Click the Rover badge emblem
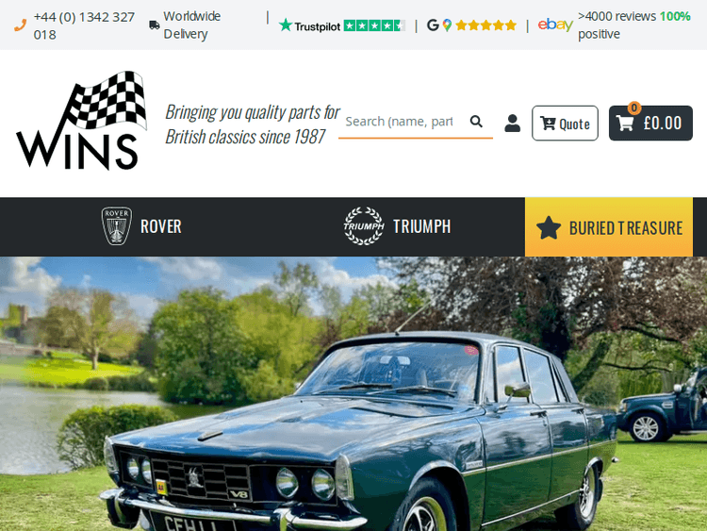 click(x=117, y=226)
